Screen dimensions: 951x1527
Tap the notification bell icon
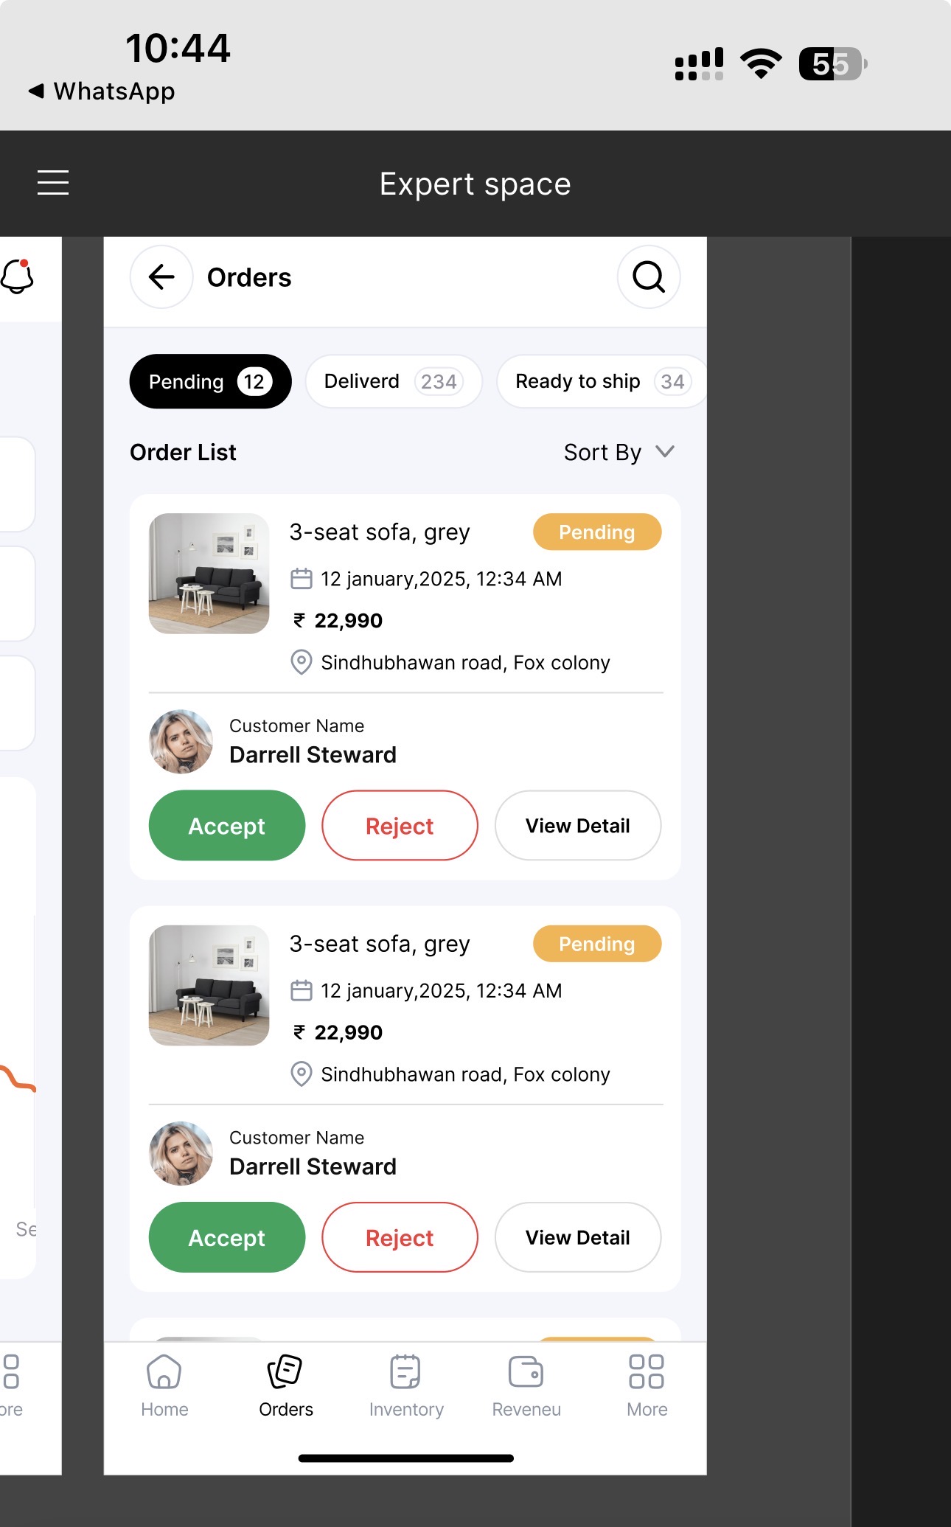[x=18, y=276]
